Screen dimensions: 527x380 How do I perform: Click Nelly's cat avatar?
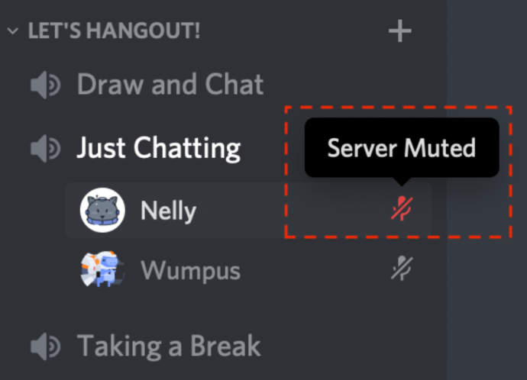click(102, 210)
